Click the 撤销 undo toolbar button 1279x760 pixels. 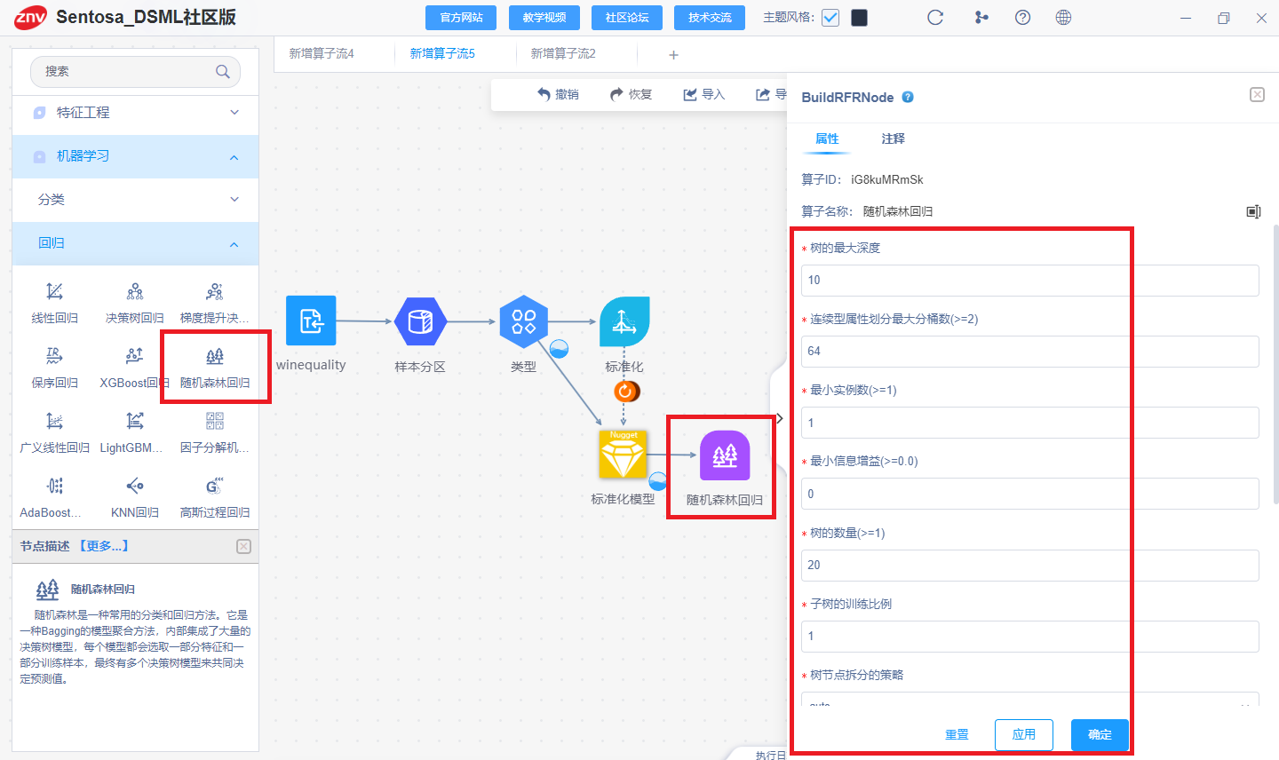558,94
